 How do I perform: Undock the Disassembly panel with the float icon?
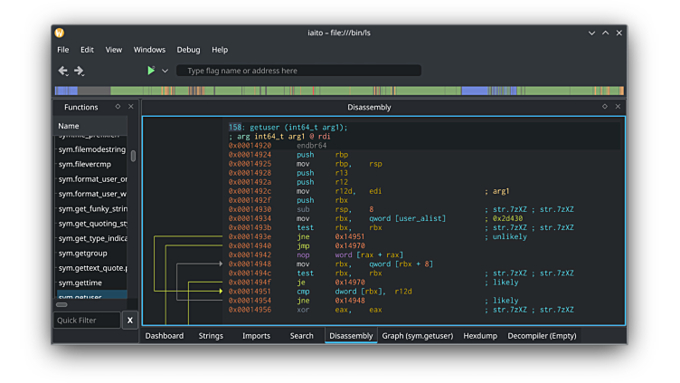pos(605,107)
